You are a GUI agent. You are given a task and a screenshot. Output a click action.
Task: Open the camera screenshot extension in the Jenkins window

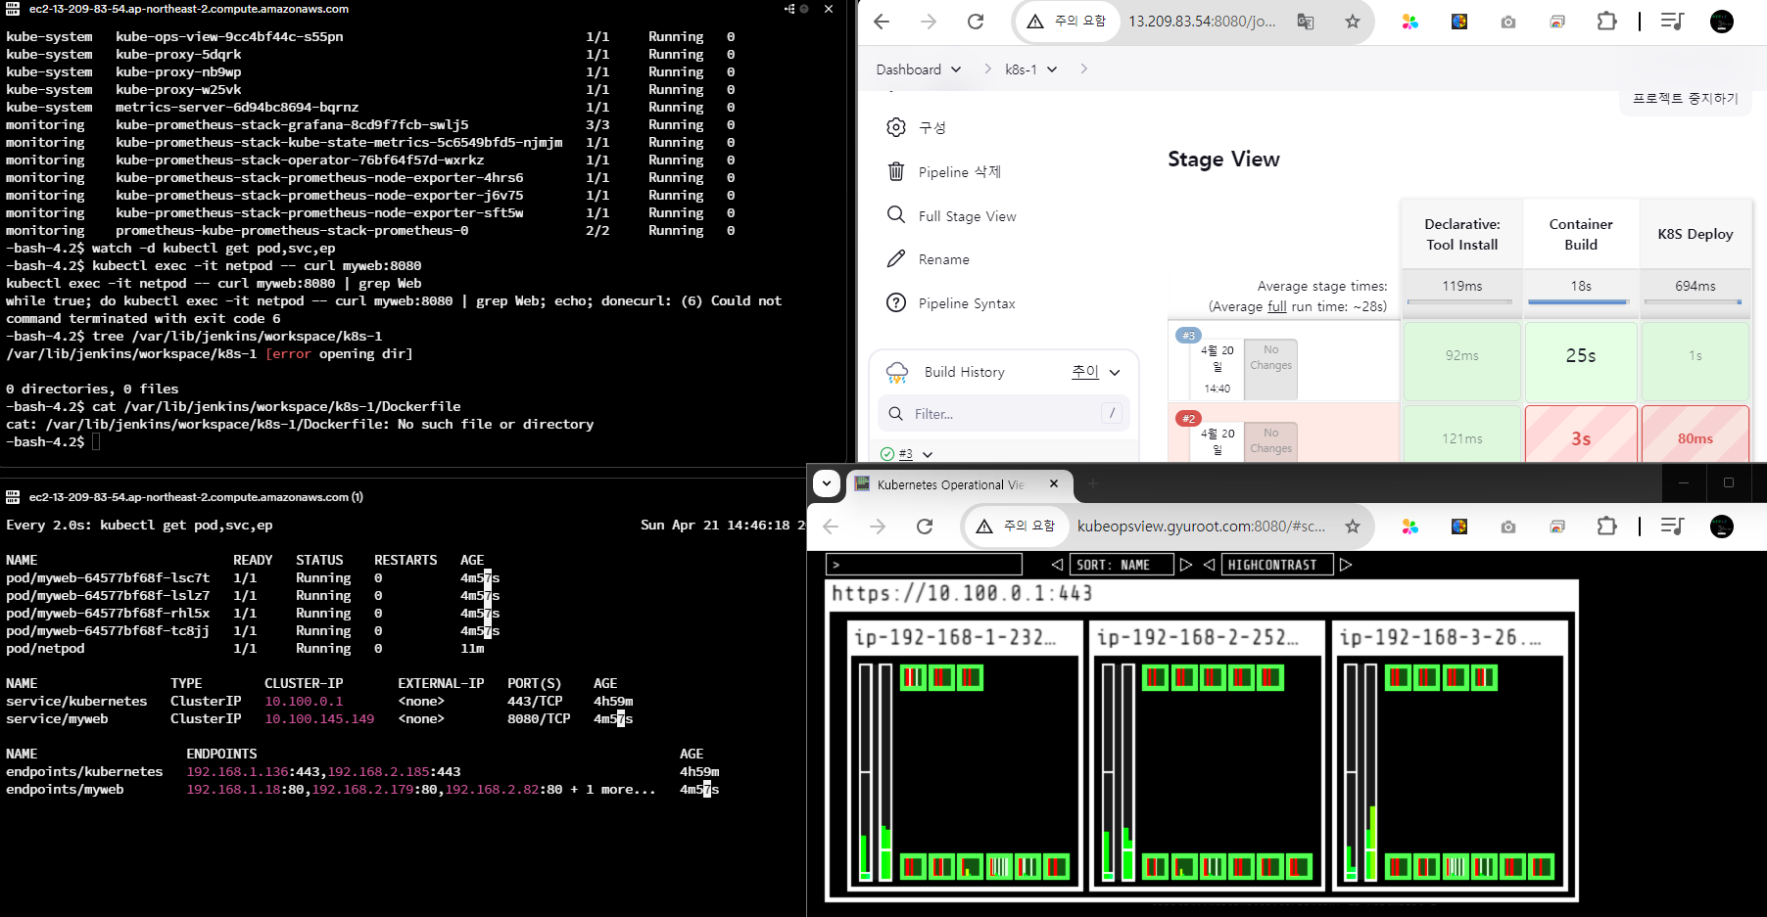pyautogui.click(x=1508, y=22)
